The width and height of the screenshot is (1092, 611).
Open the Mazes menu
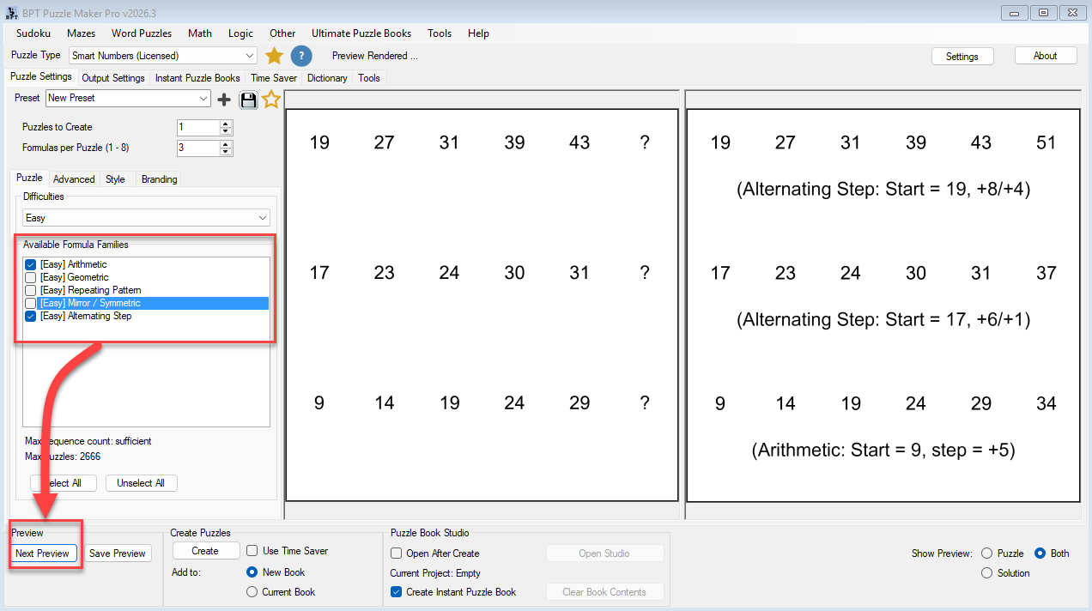pos(81,33)
